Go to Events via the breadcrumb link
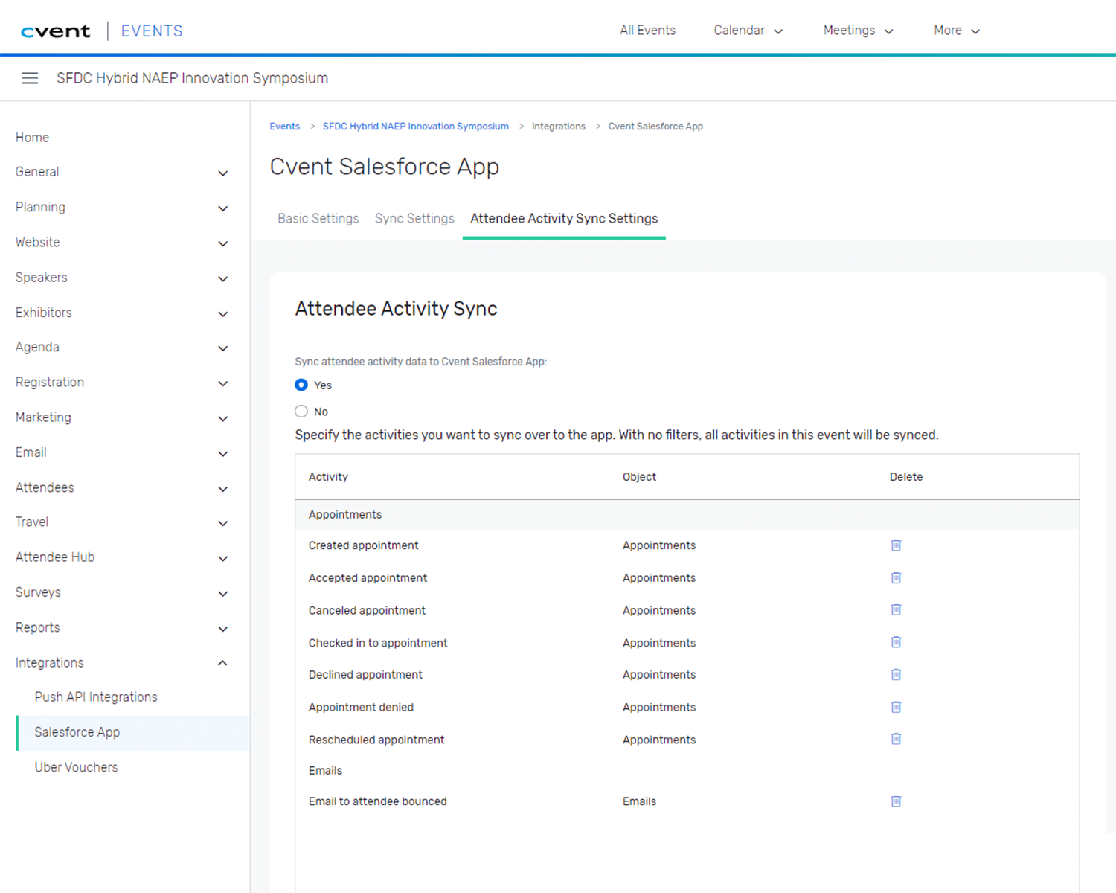Image resolution: width=1116 pixels, height=893 pixels. tap(284, 126)
